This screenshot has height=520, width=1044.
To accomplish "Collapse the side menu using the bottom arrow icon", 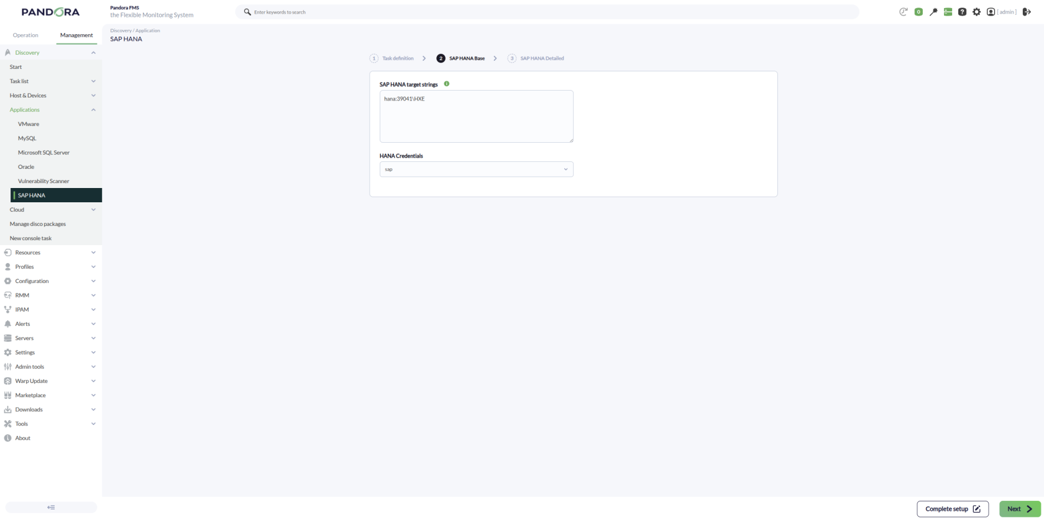I will (51, 508).
